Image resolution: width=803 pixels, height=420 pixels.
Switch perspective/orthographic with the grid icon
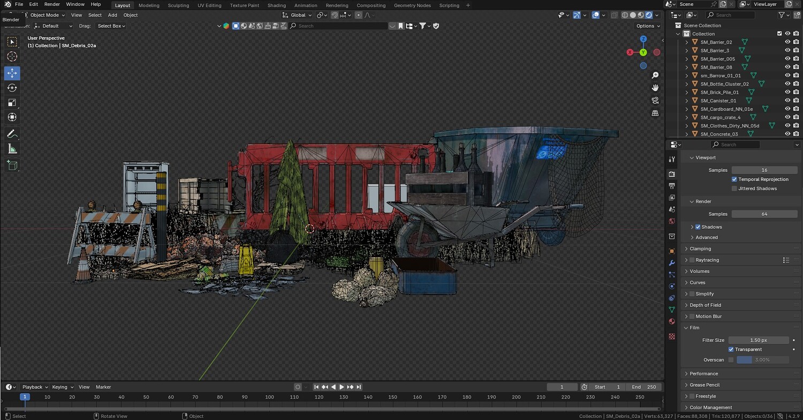pos(655,113)
